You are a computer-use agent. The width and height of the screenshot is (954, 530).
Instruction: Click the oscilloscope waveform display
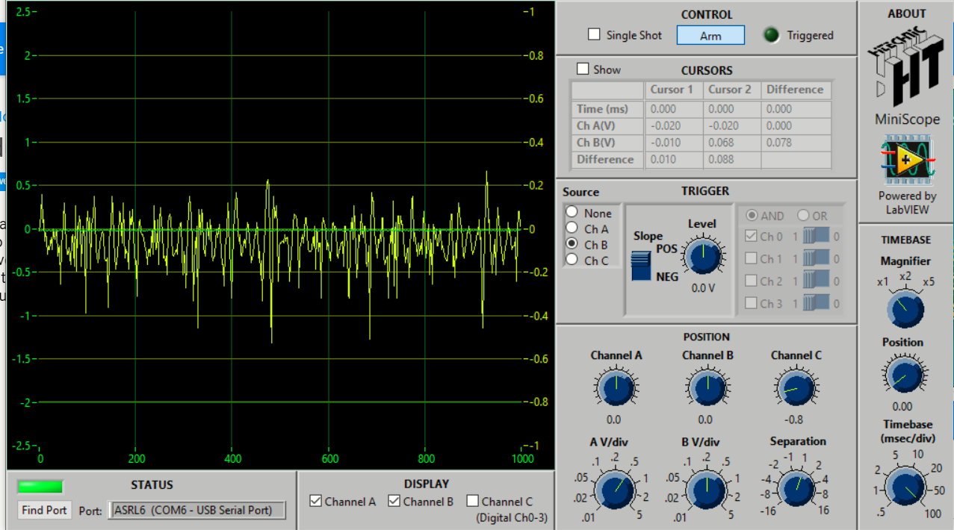pos(281,229)
